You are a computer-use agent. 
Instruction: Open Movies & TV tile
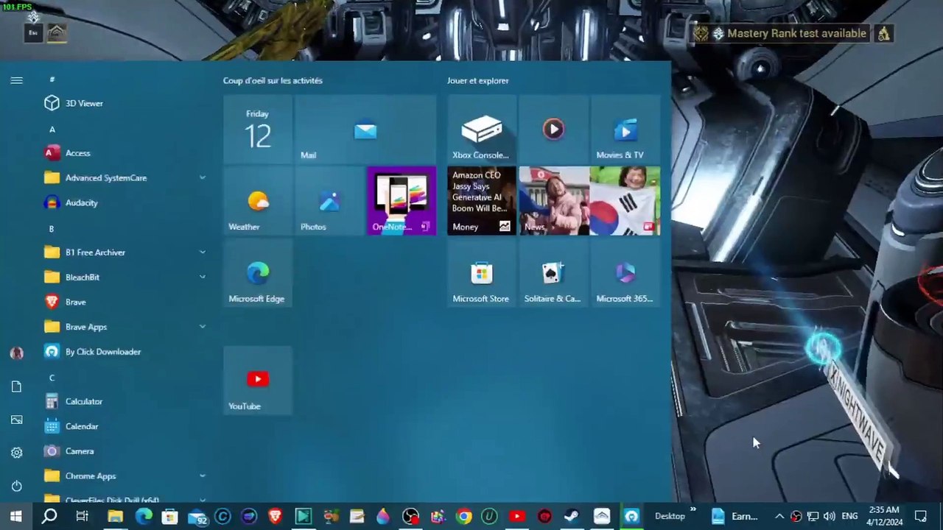tap(625, 130)
